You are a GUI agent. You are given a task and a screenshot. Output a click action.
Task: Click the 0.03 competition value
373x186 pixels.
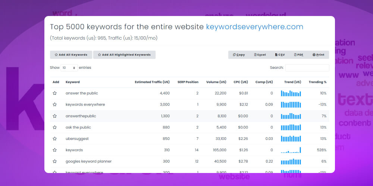pyautogui.click(x=269, y=139)
